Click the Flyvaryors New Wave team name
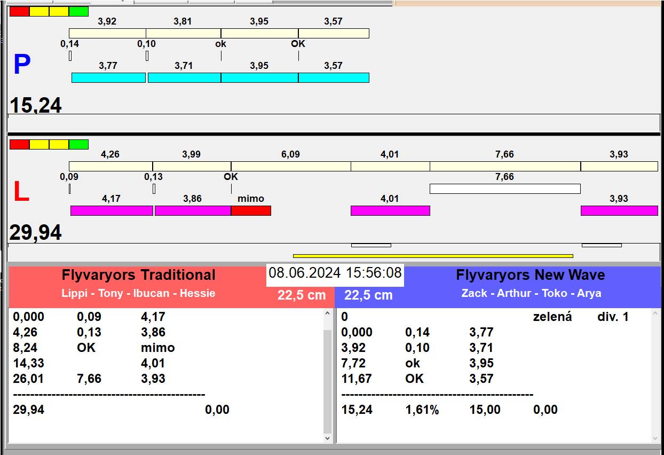 tap(530, 275)
